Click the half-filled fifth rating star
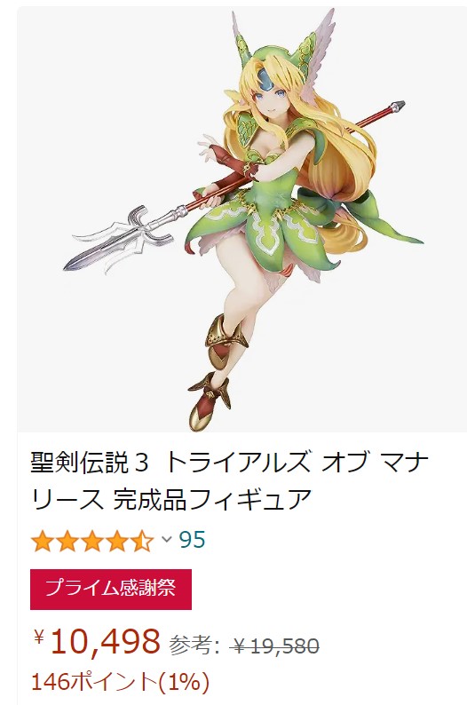Viewport: 467px width, 705px height. coord(142,541)
